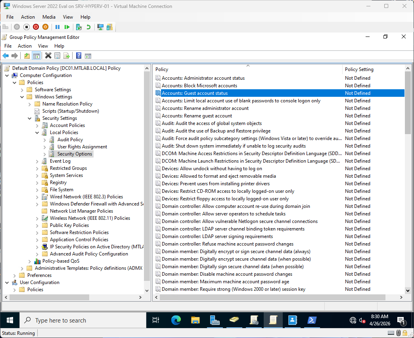The image size is (414, 338).
Task: Expand the User Rights Assignment node
Action: point(45,147)
